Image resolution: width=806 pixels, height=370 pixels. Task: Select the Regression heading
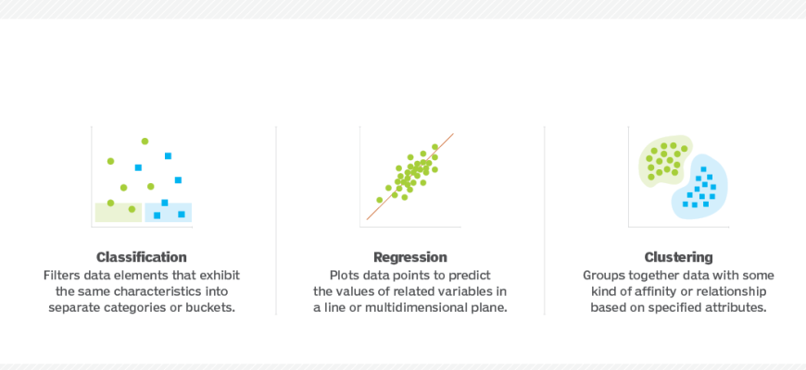click(410, 257)
